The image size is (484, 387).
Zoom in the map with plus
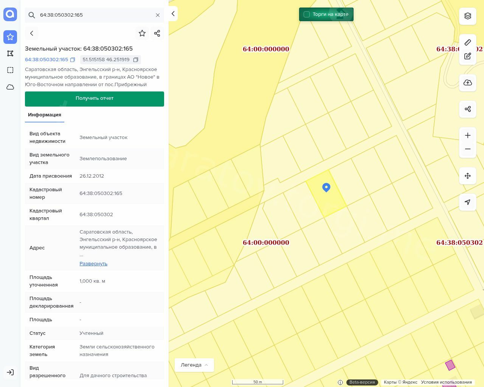(x=468, y=136)
